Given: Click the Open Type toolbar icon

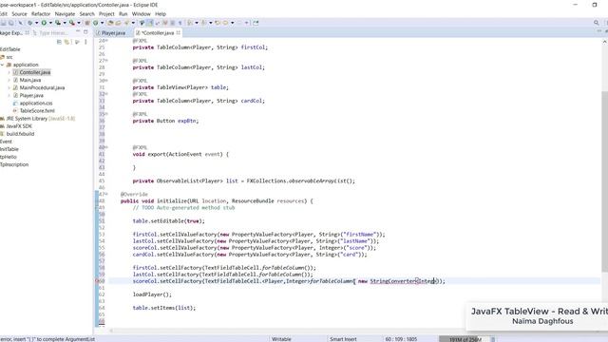Looking at the screenshot, I should (x=110, y=23).
